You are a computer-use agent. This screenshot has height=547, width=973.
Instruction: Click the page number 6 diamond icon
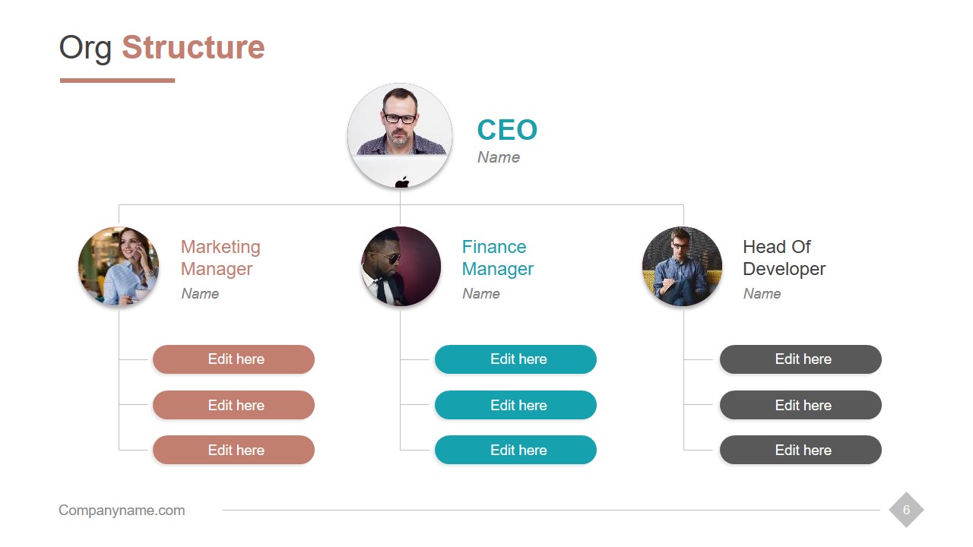point(906,510)
